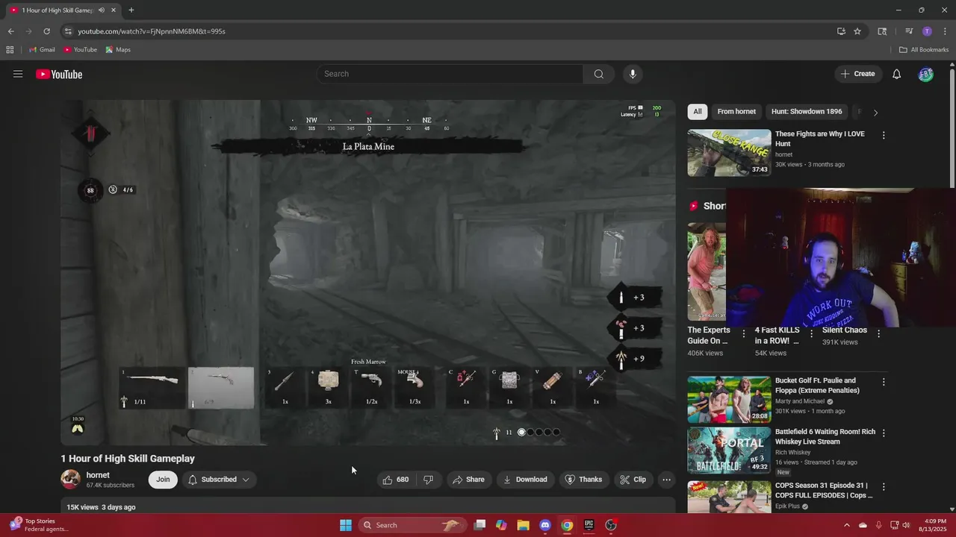956x537 pixels.
Task: Open the YouTube guide hamburger menu
Action: pos(18,74)
